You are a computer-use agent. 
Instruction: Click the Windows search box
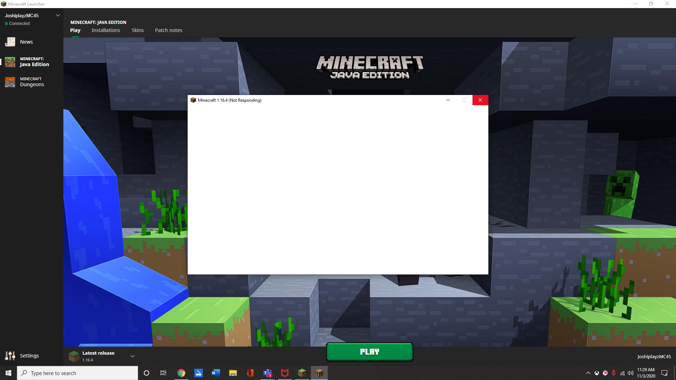(x=77, y=373)
